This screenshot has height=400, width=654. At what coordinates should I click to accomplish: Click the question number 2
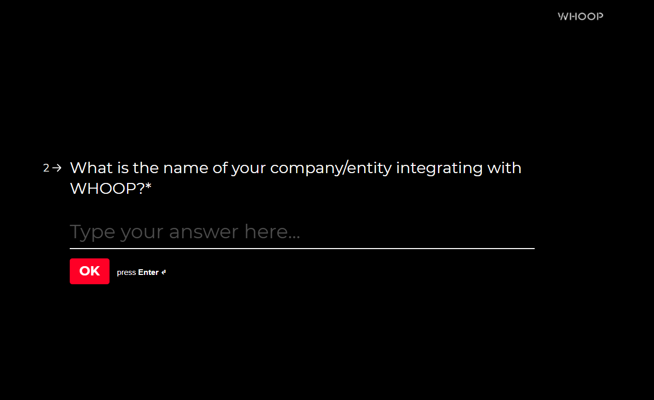tap(46, 168)
